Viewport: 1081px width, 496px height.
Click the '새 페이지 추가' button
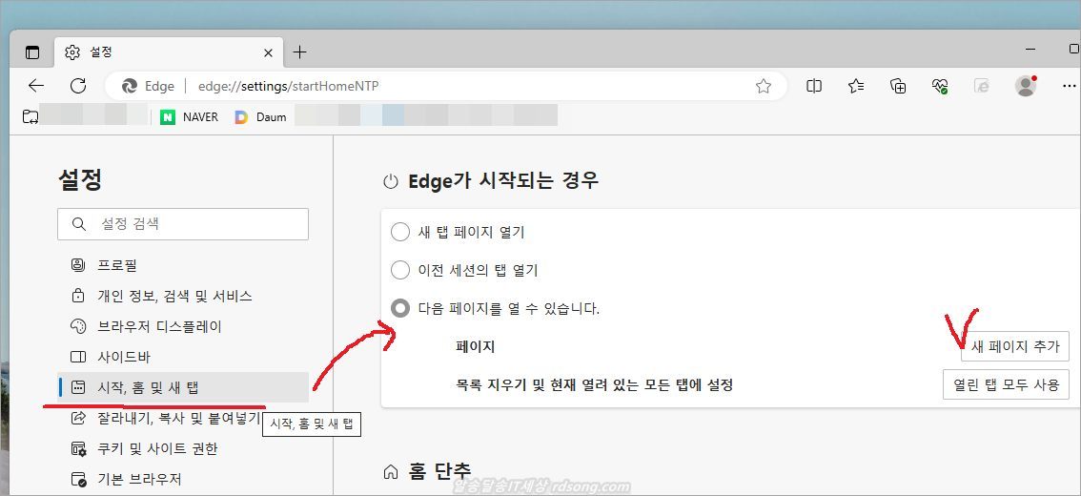(1014, 347)
